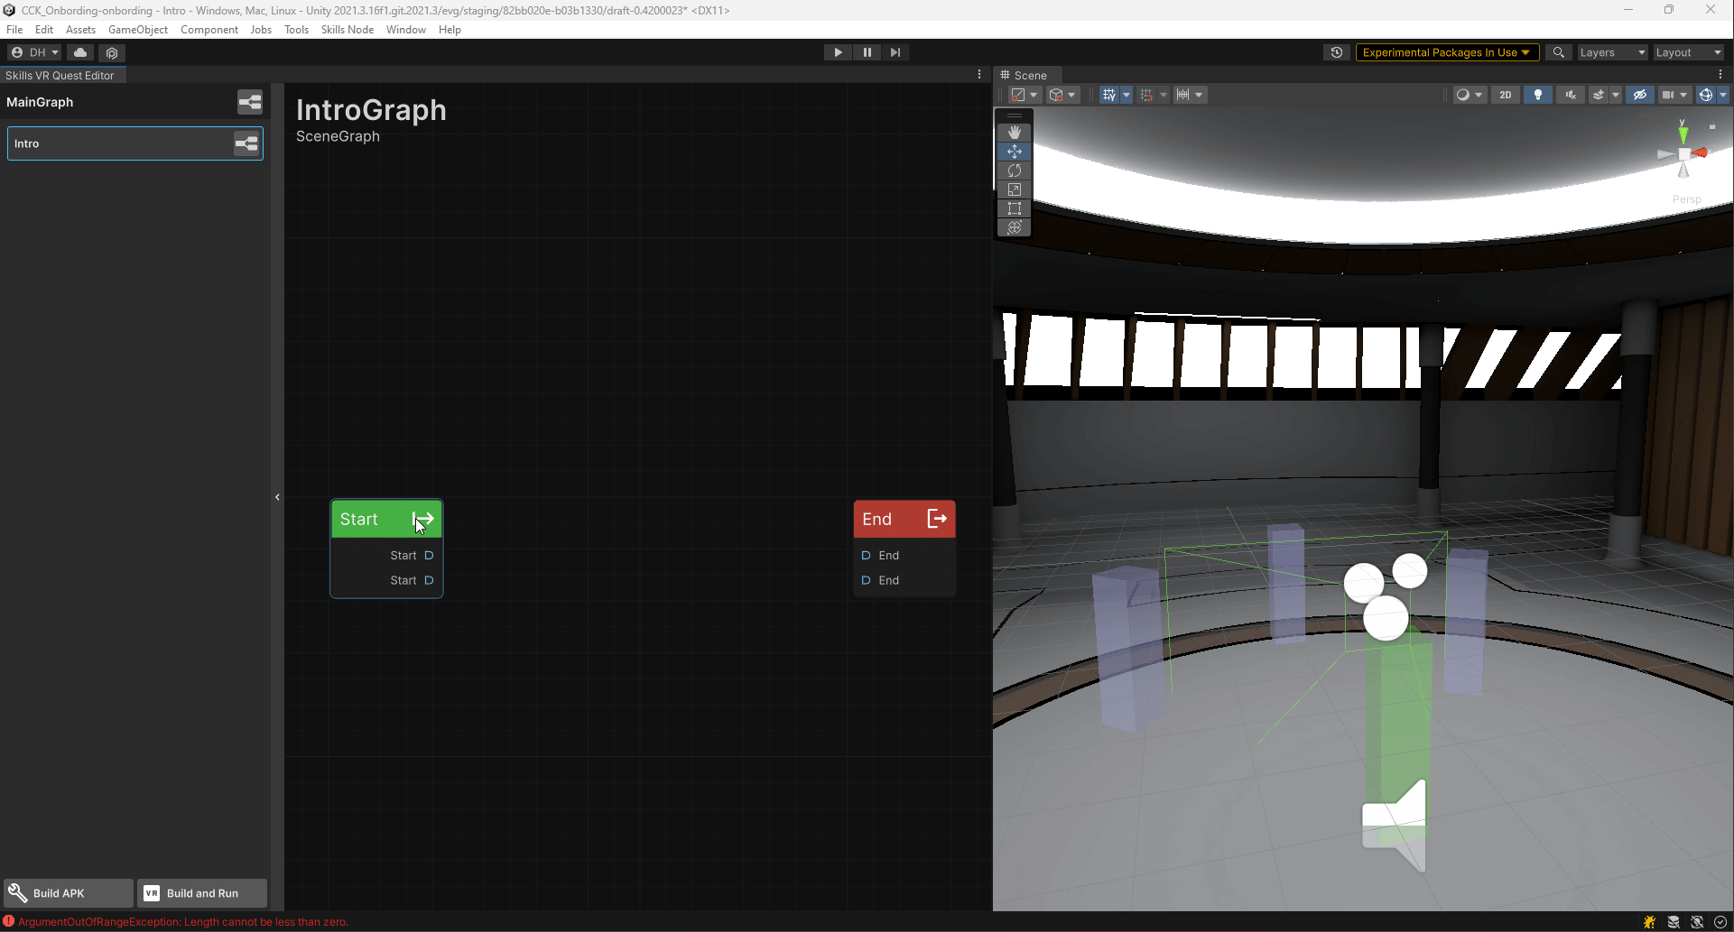Toggle scene lighting bulb button
This screenshot has height=932, width=1734.
point(1538,95)
